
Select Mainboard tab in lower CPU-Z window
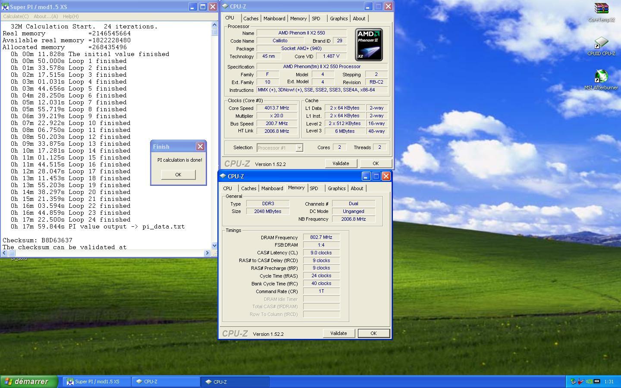(x=272, y=188)
